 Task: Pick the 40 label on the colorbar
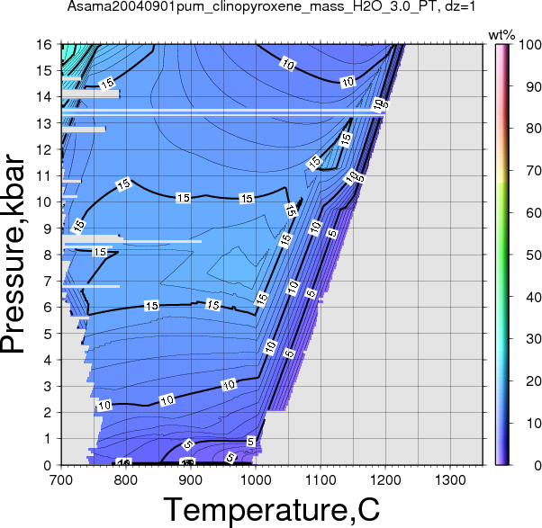pyautogui.click(x=533, y=297)
